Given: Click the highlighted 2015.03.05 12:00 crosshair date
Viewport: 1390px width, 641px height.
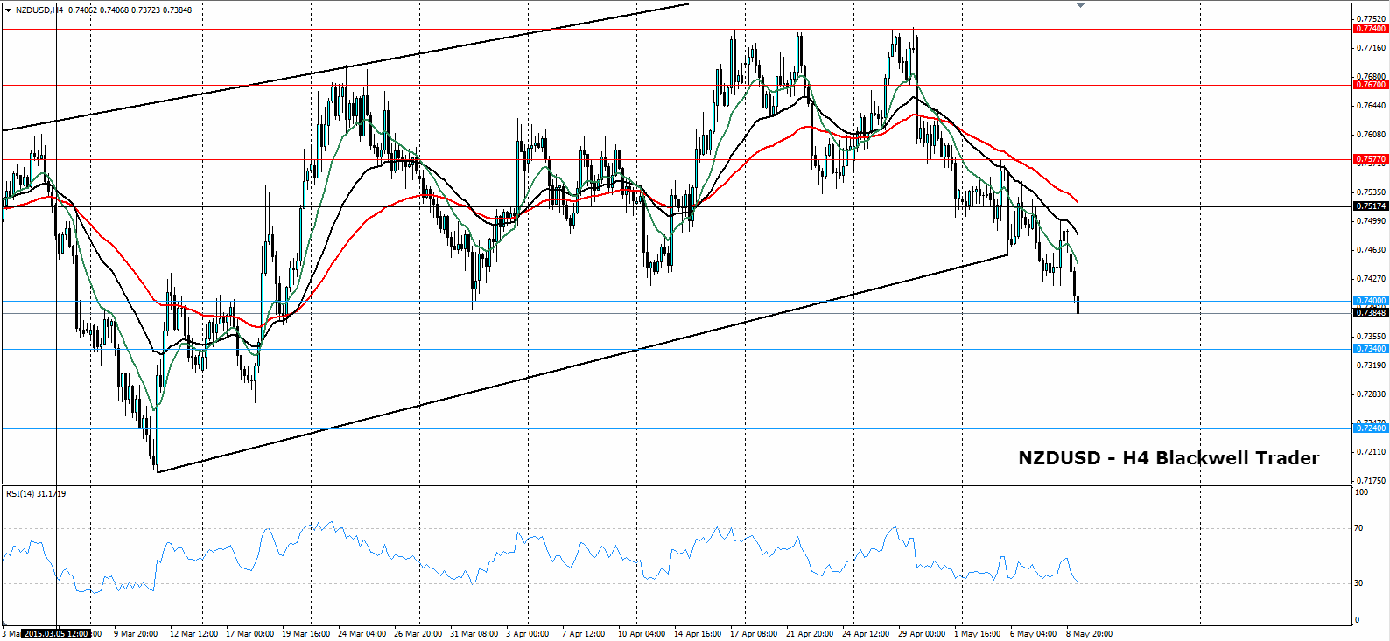Looking at the screenshot, I should [x=55, y=634].
